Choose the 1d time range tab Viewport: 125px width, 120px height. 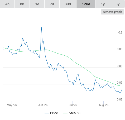(x=37, y=4)
